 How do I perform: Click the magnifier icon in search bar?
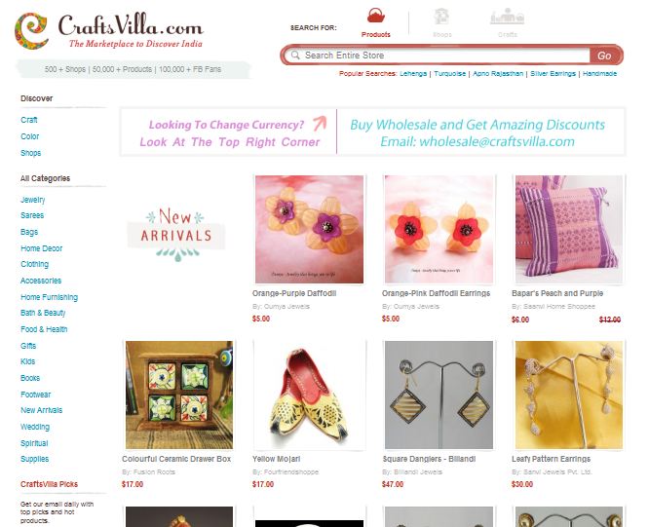click(x=295, y=55)
